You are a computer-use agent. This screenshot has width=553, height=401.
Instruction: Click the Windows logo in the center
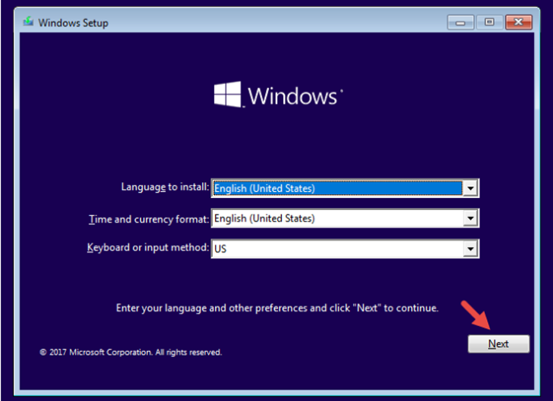click(227, 95)
